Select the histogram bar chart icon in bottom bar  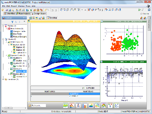(72, 105)
